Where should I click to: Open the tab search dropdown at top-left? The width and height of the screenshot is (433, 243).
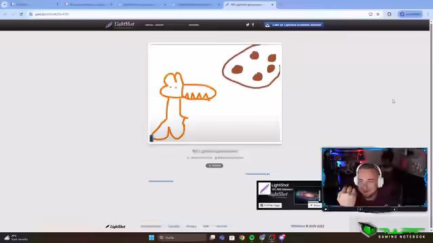click(x=4, y=5)
